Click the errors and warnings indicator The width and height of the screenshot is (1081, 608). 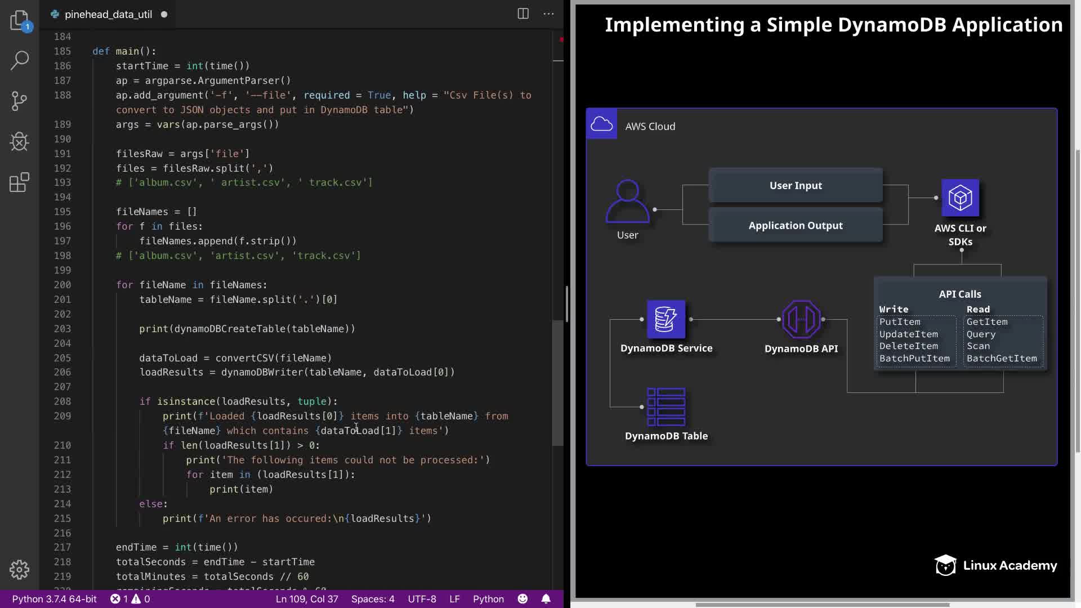click(x=130, y=599)
